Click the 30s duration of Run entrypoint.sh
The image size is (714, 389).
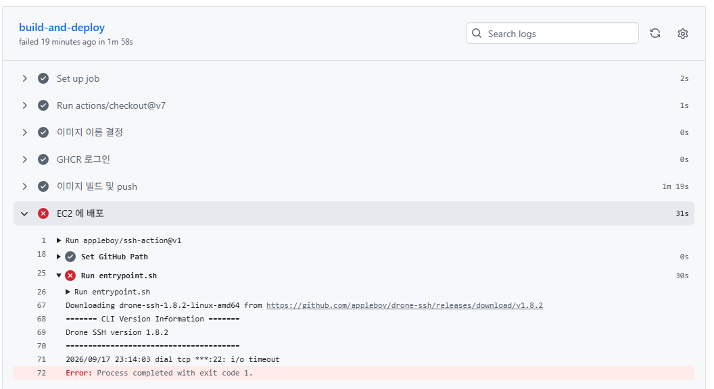tap(682, 276)
